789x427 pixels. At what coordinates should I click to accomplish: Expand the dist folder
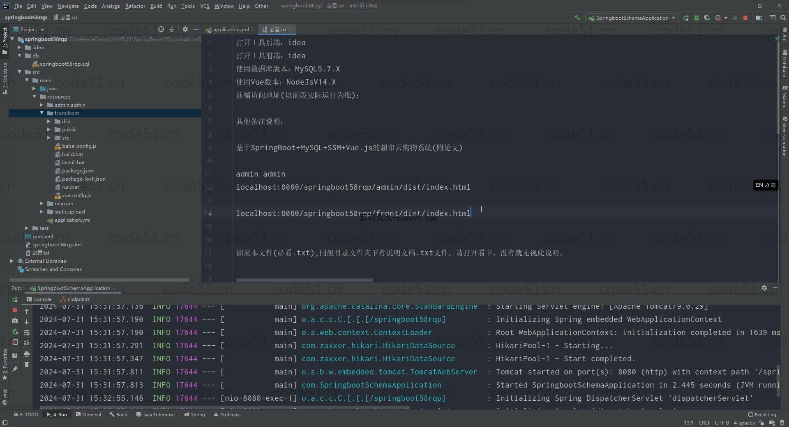point(49,121)
